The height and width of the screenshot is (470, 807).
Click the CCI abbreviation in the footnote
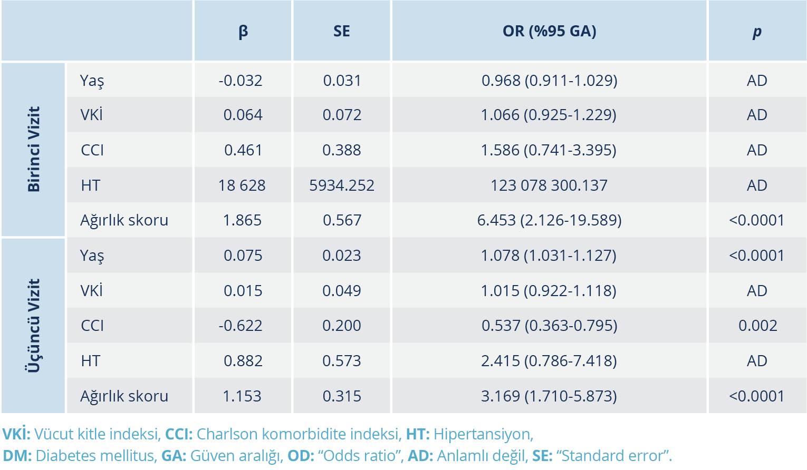point(179,434)
